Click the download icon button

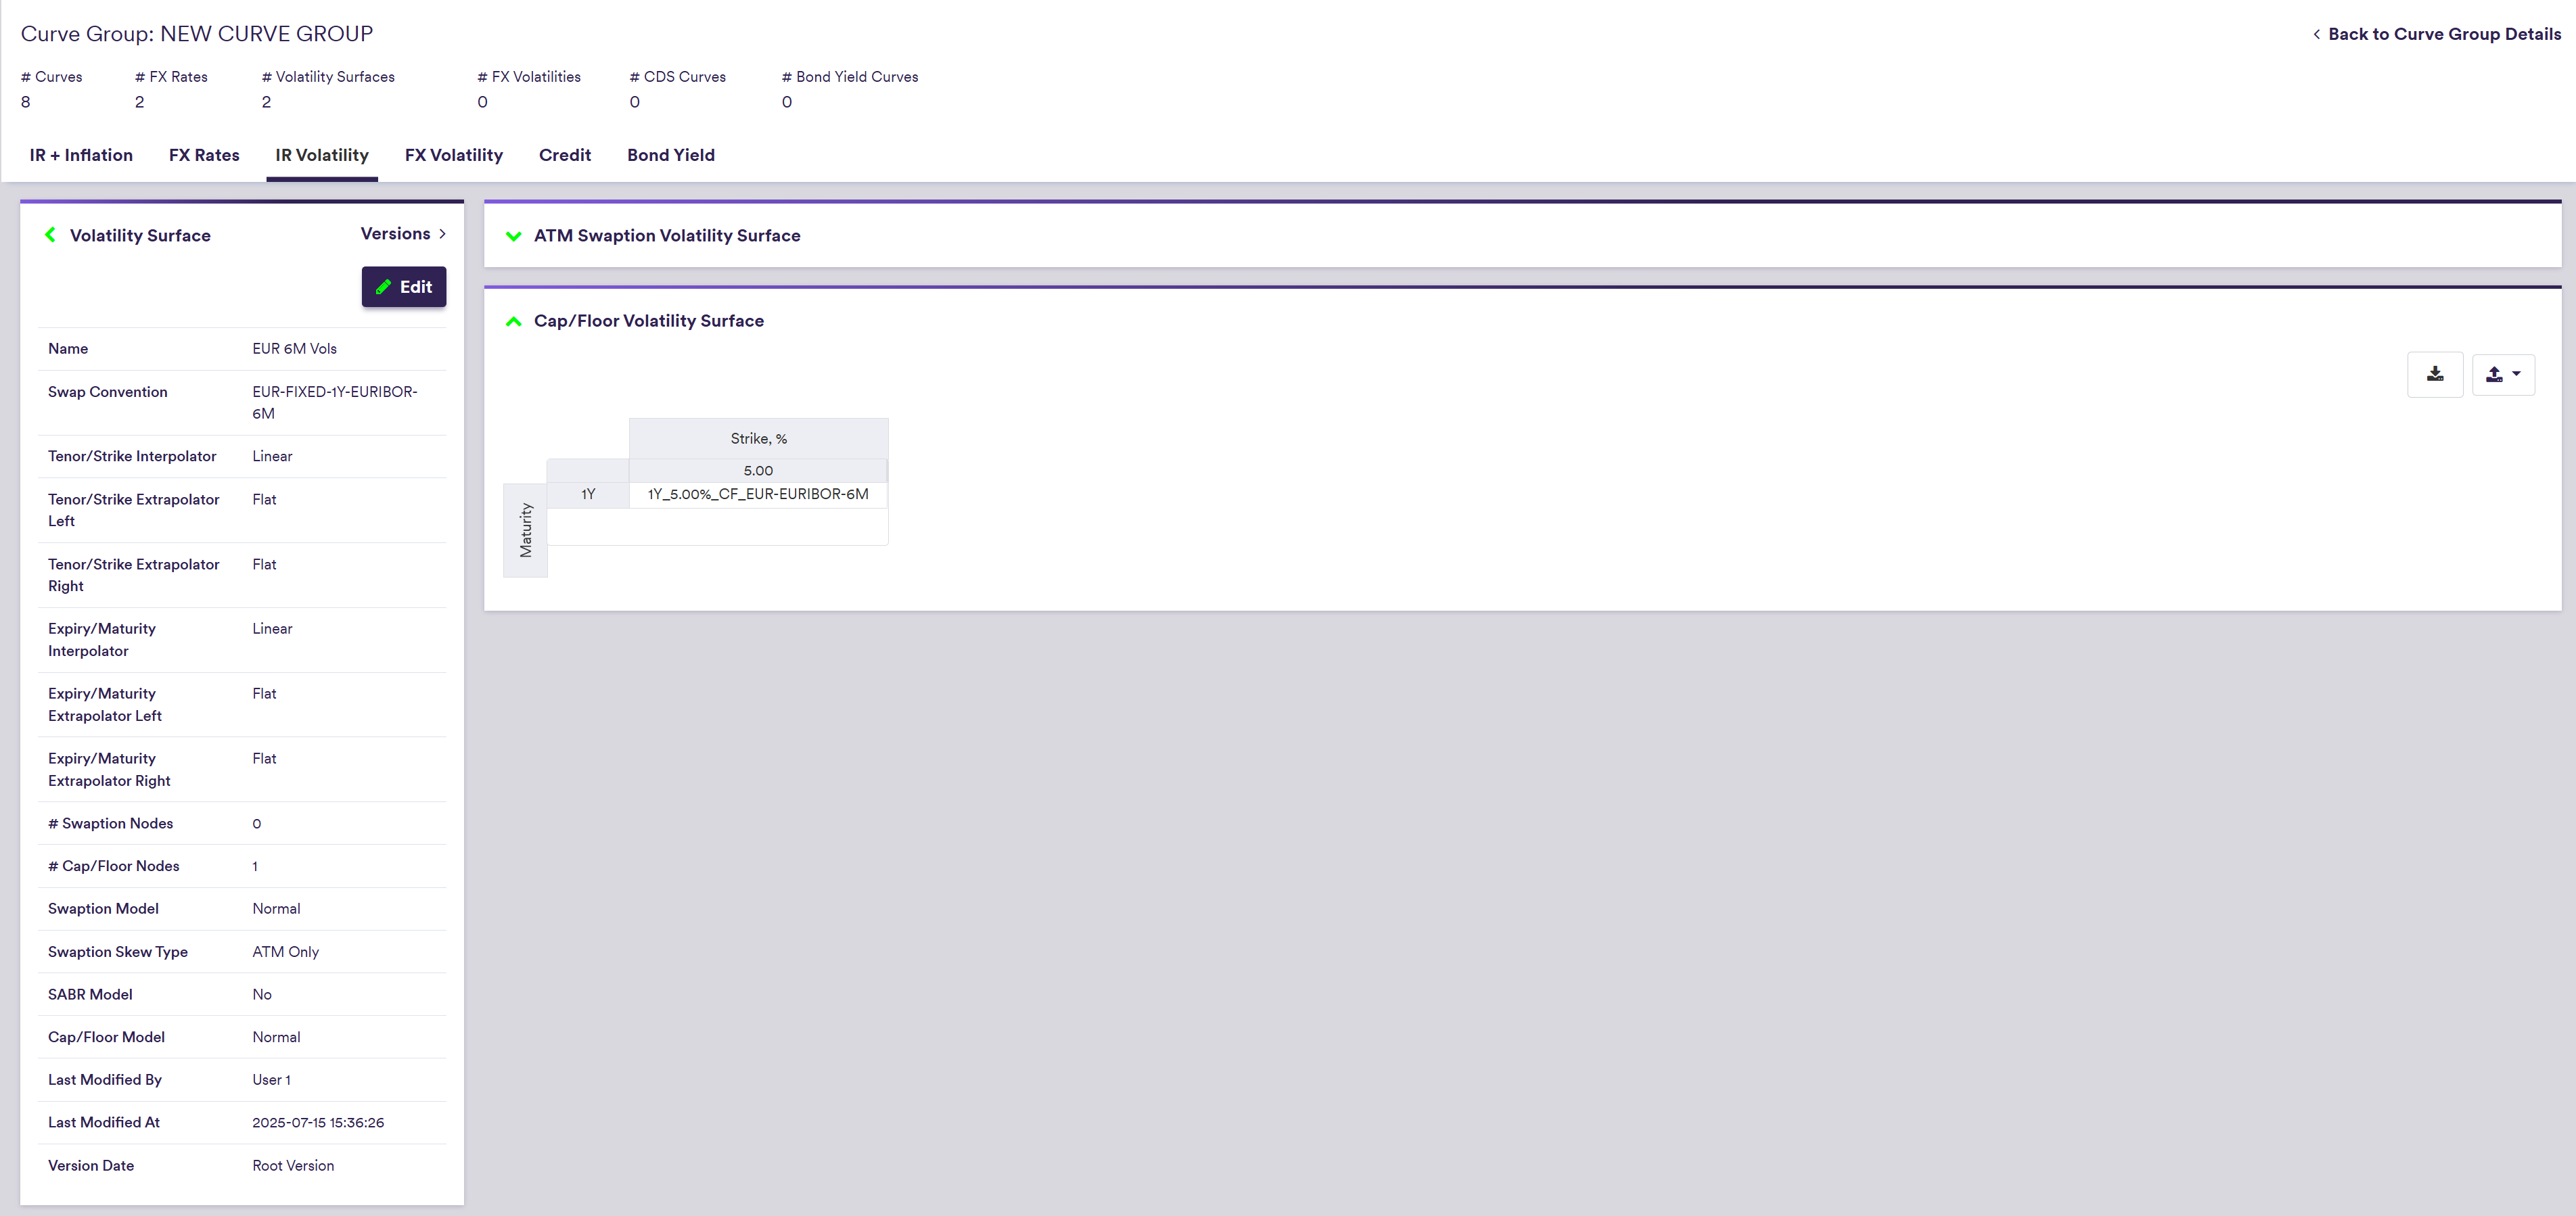coord(2434,374)
